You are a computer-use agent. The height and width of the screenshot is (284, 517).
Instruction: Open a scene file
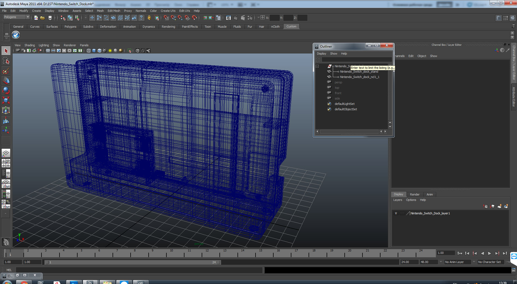tap(43, 18)
